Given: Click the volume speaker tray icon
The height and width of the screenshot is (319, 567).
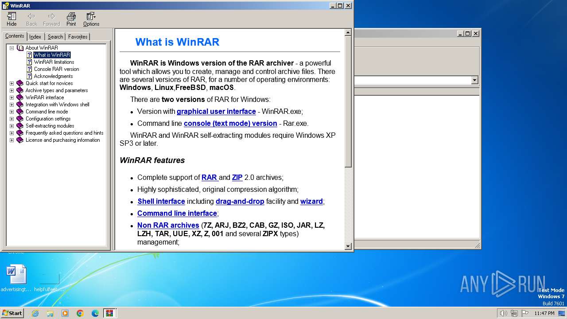Looking at the screenshot, I should (503, 313).
